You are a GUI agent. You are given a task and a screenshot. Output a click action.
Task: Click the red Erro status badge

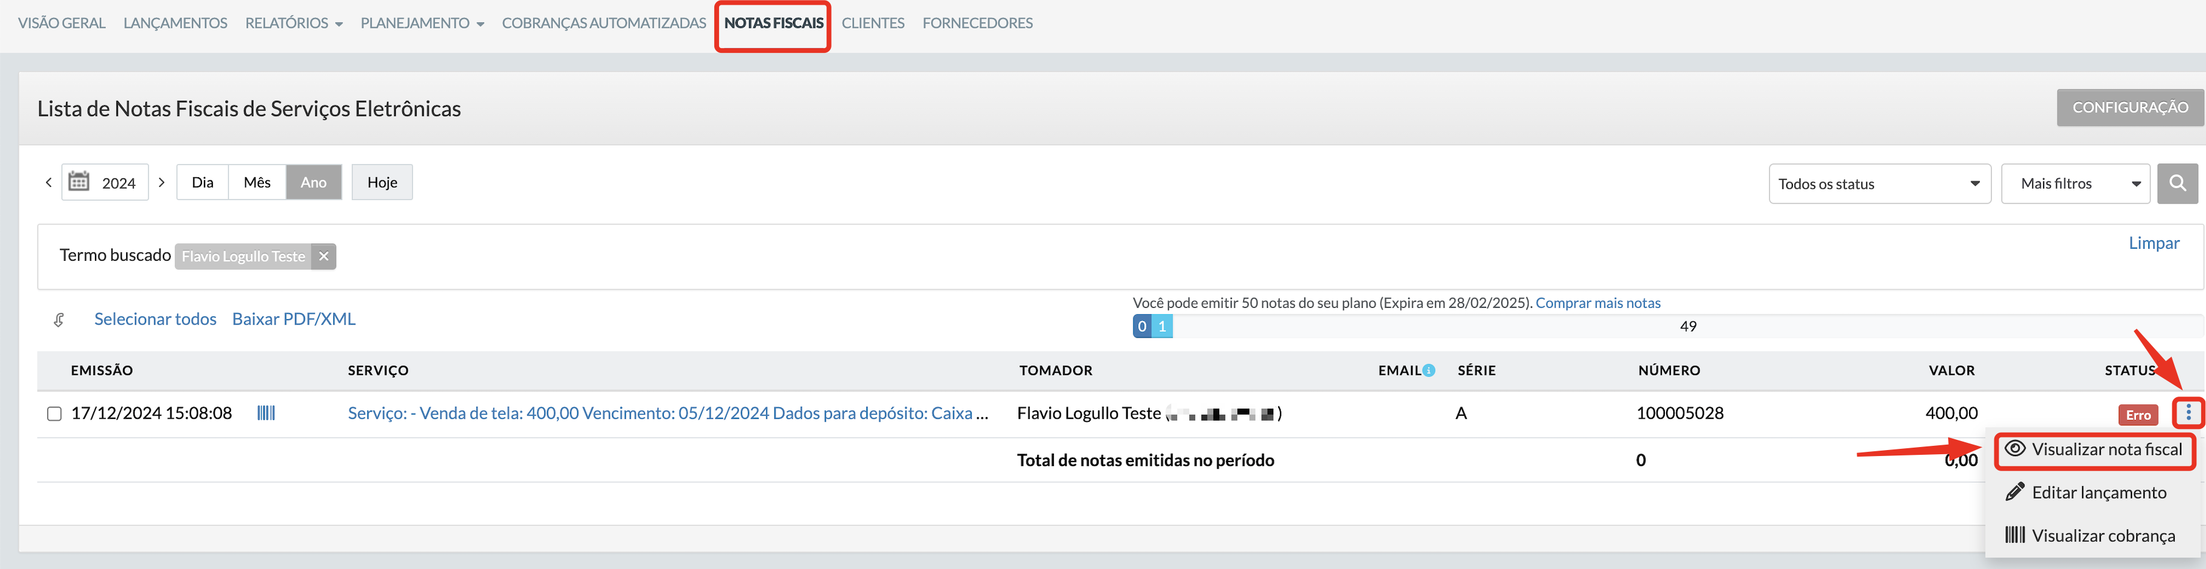[2137, 415]
